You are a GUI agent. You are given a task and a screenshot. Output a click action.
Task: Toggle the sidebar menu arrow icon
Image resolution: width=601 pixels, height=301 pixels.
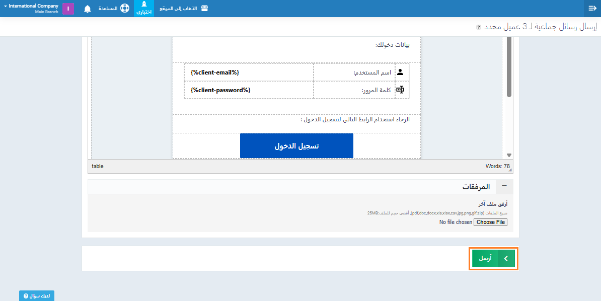point(592,9)
